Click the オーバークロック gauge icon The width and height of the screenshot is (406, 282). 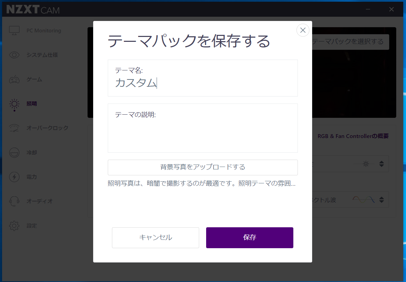[14, 128]
